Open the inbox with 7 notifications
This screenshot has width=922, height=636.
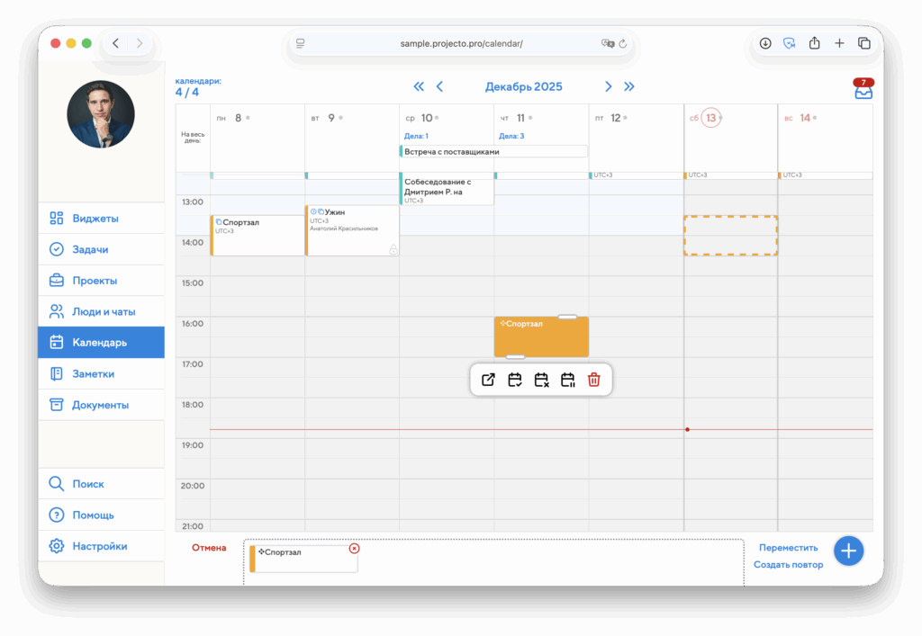[863, 89]
